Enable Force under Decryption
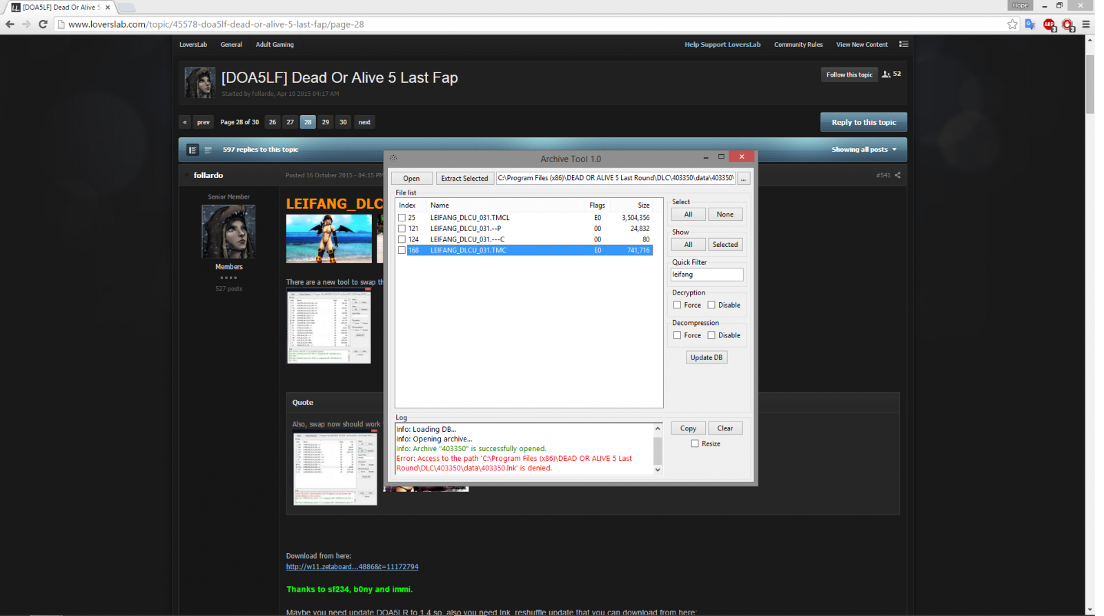The height and width of the screenshot is (616, 1104). [x=677, y=305]
